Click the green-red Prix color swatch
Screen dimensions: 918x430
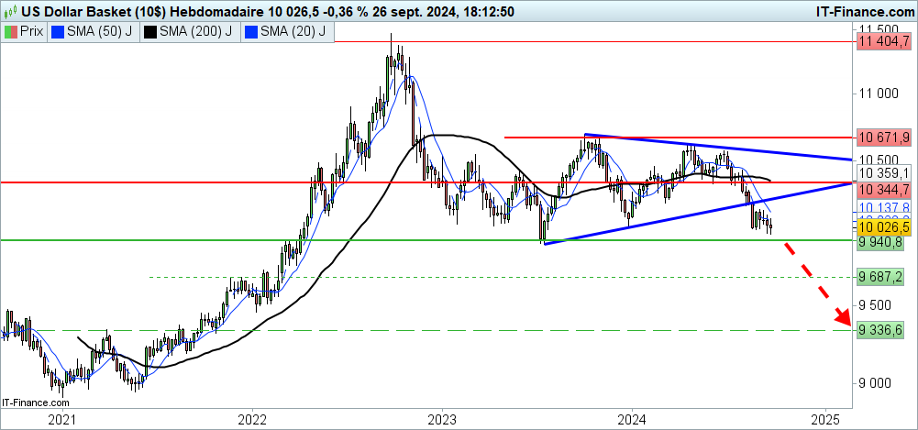pyautogui.click(x=11, y=32)
